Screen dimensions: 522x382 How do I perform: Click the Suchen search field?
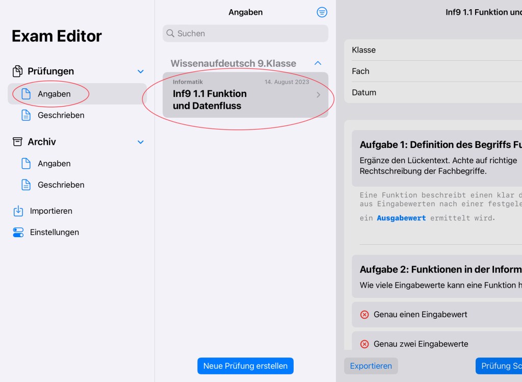pyautogui.click(x=246, y=34)
